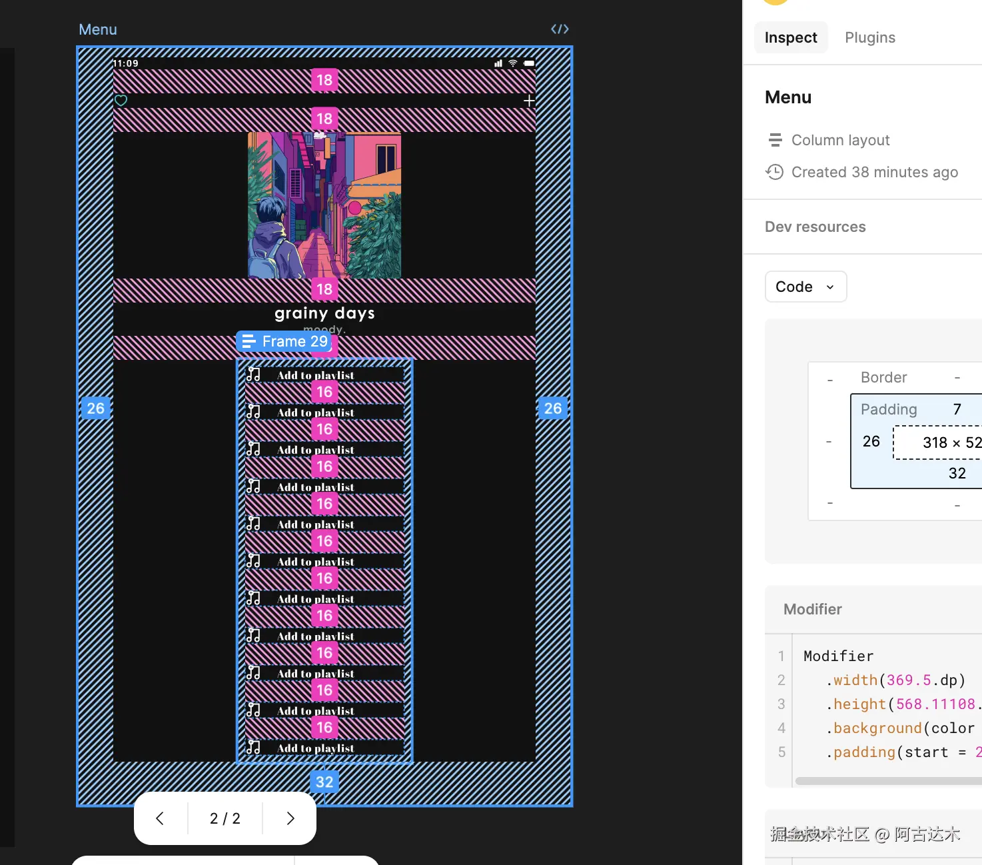Click the blue bottom padding badge 32
The height and width of the screenshot is (865, 982).
click(x=324, y=782)
